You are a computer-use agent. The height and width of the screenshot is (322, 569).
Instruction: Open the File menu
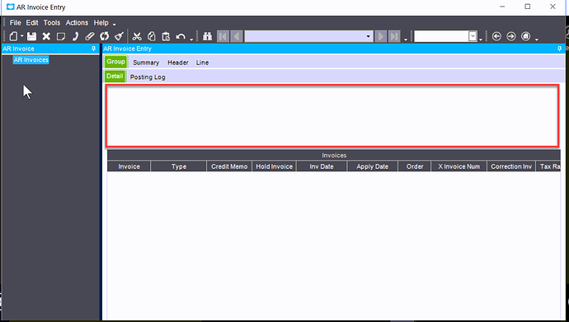[x=15, y=22]
